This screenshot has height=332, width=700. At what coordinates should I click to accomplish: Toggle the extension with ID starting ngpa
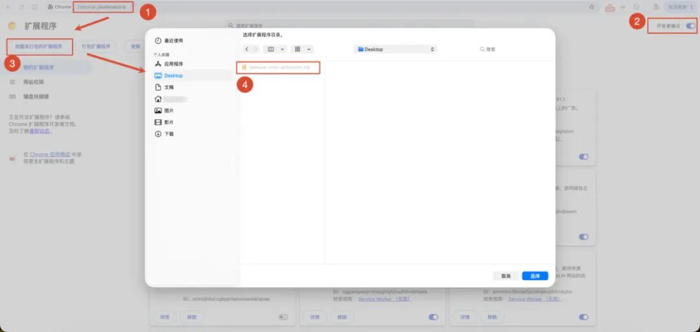(433, 317)
